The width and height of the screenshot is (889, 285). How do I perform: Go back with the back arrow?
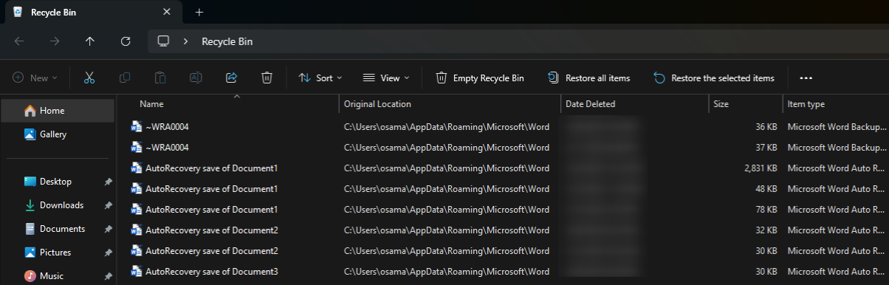[x=19, y=41]
